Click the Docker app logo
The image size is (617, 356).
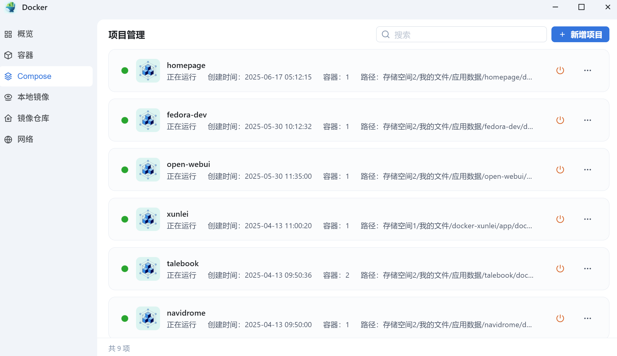[11, 7]
